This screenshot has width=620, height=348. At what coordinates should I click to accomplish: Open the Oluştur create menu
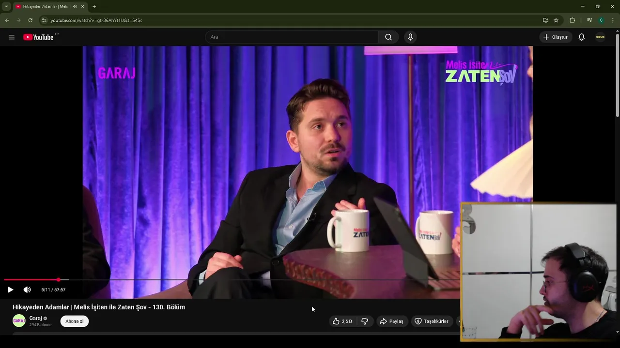(x=556, y=37)
